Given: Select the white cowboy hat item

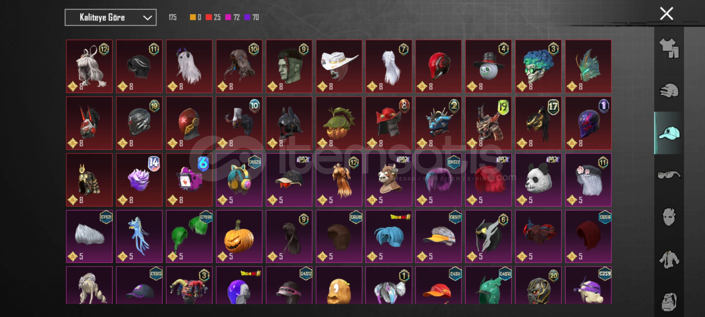Looking at the screenshot, I should (339, 66).
